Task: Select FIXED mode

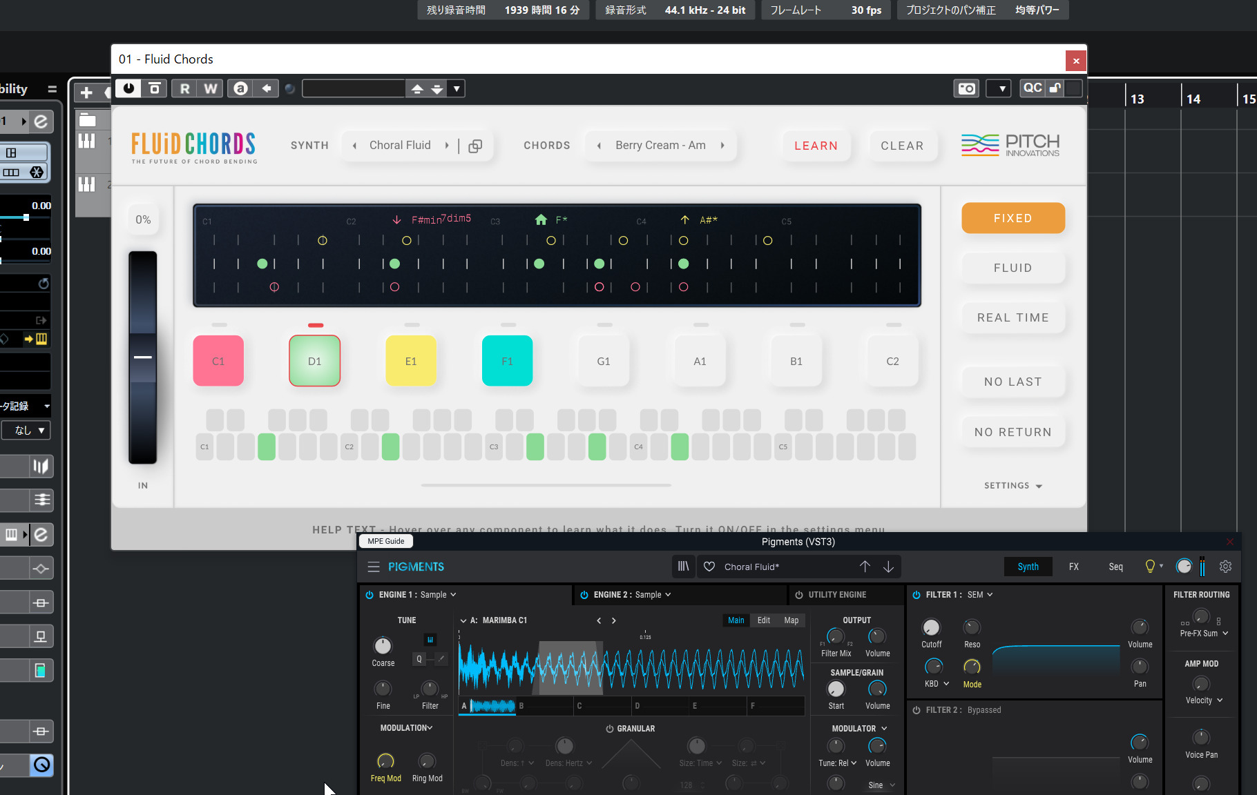Action: [1013, 218]
